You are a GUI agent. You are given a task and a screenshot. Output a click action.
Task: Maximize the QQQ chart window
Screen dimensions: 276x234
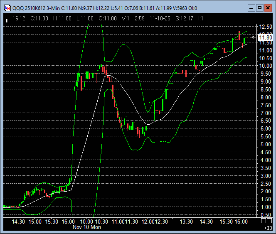pyautogui.click(x=259, y=7)
